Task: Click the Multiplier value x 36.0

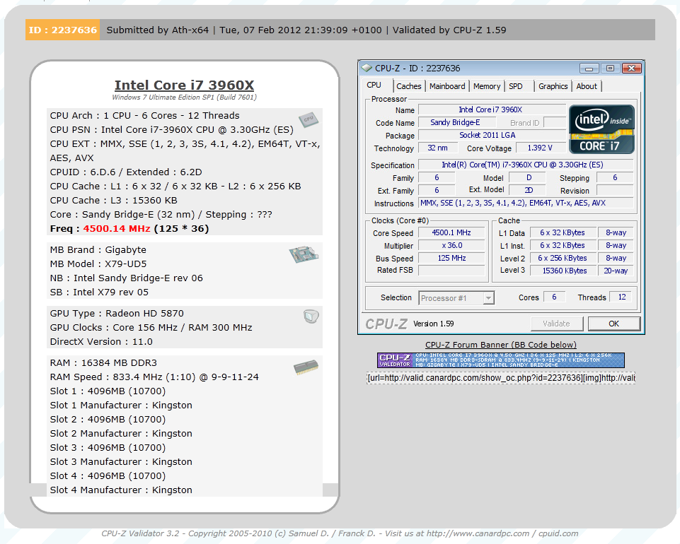Action: click(451, 245)
